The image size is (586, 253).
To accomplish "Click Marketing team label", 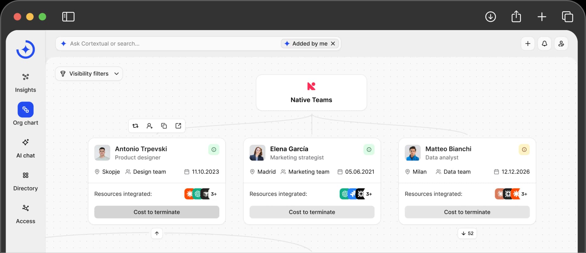I will 305,172.
